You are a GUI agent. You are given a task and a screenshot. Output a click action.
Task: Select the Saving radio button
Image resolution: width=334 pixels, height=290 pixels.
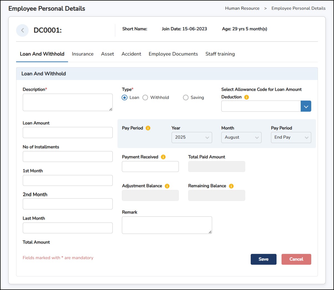[x=186, y=98]
